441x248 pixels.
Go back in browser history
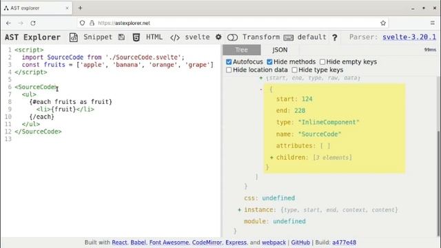(8, 23)
